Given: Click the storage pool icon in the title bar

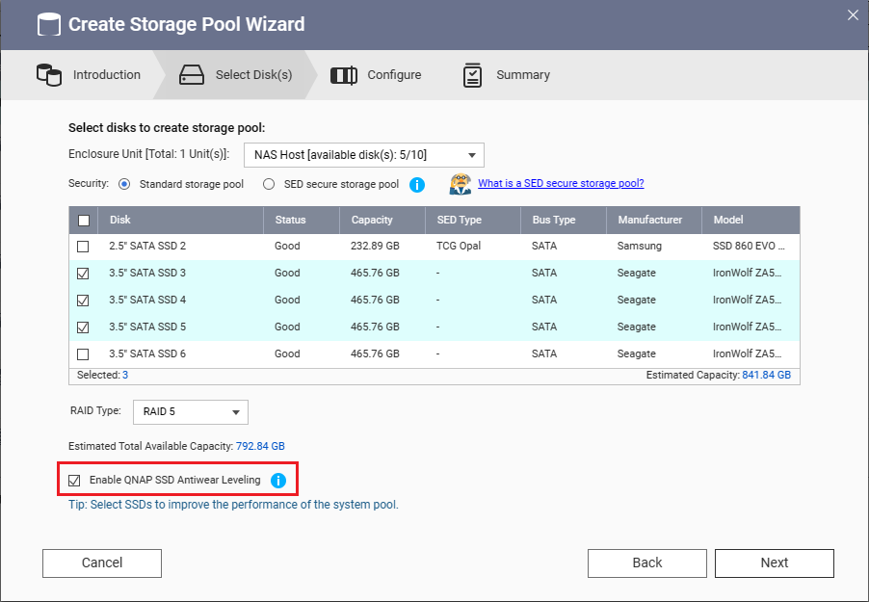Looking at the screenshot, I should [x=47, y=23].
